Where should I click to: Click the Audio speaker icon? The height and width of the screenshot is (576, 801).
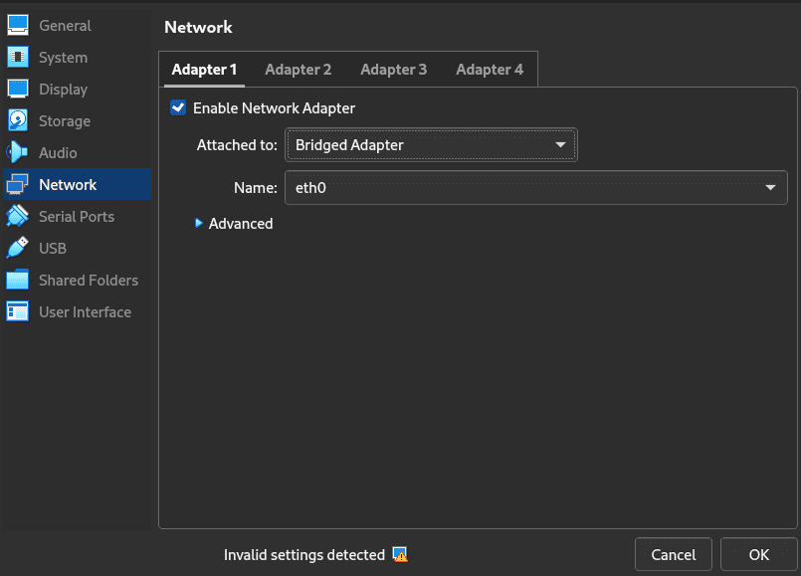[x=18, y=153]
